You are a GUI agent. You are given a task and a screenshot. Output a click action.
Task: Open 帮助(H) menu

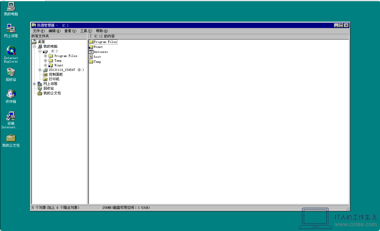pos(102,31)
